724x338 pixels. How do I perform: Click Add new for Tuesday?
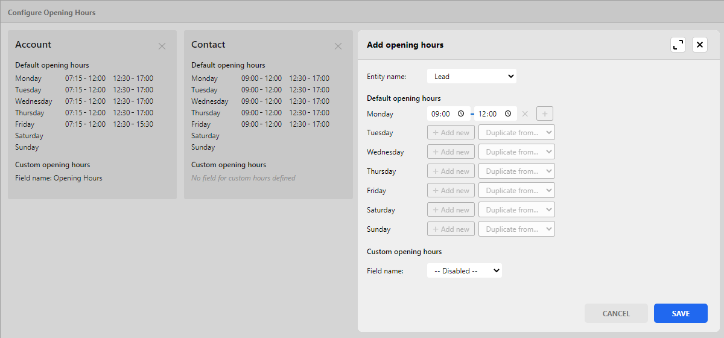pos(451,133)
